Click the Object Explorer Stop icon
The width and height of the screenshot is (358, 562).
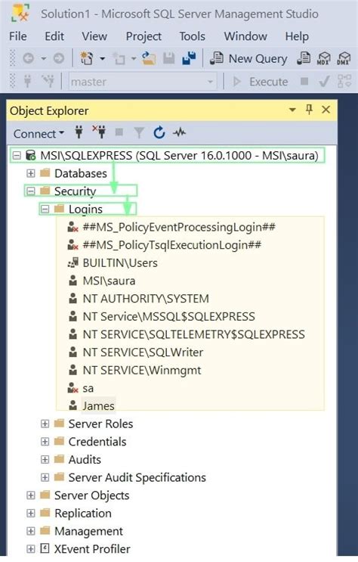click(x=119, y=132)
